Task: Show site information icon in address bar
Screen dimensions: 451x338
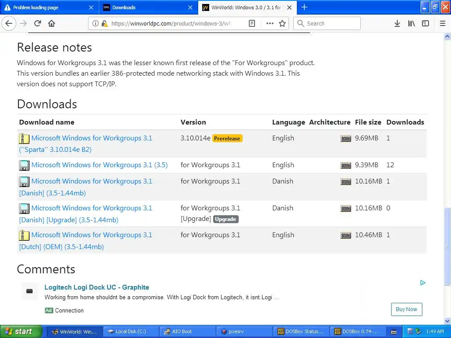Action: [95, 23]
